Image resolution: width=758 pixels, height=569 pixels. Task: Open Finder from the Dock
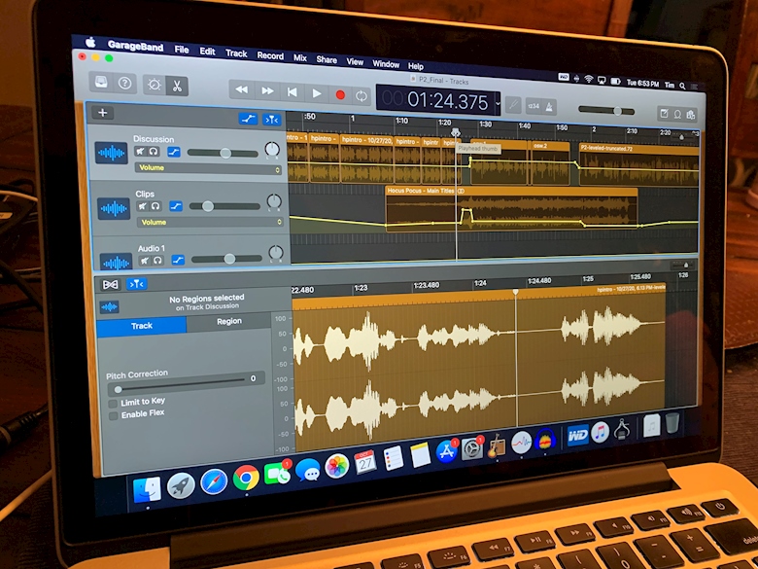(147, 489)
